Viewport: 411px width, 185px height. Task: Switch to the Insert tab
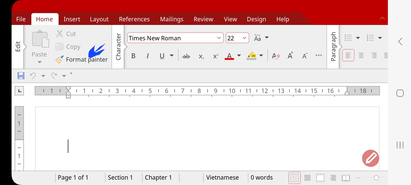click(x=72, y=19)
